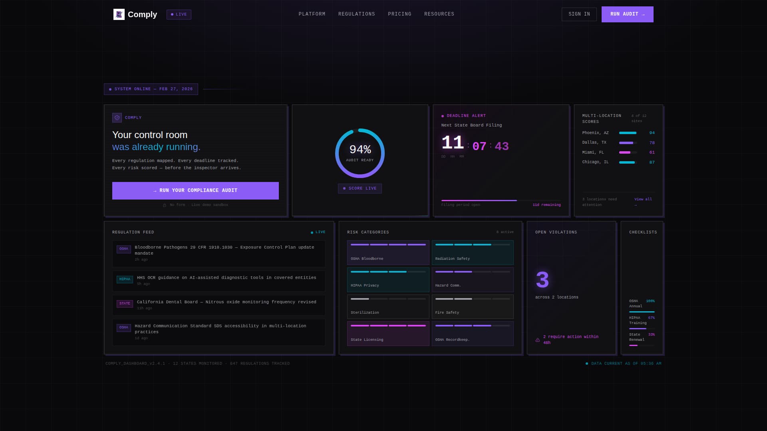Click the 94% audit ready gauge

coord(360,153)
